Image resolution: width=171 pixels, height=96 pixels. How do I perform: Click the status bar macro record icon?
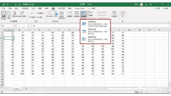2,92
